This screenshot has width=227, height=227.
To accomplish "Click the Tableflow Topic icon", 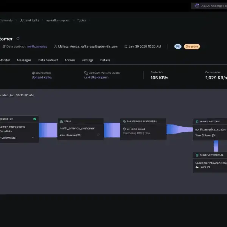I will click(197, 121).
